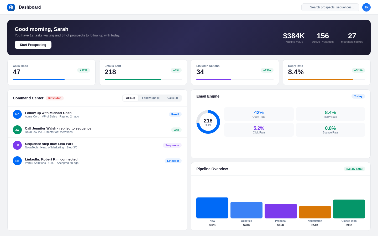
Task: Click the 156 Active Prospects stat
Action: tap(323, 37)
